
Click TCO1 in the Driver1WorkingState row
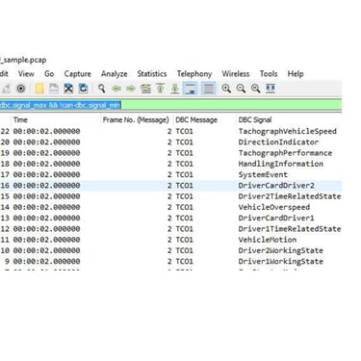(185, 262)
